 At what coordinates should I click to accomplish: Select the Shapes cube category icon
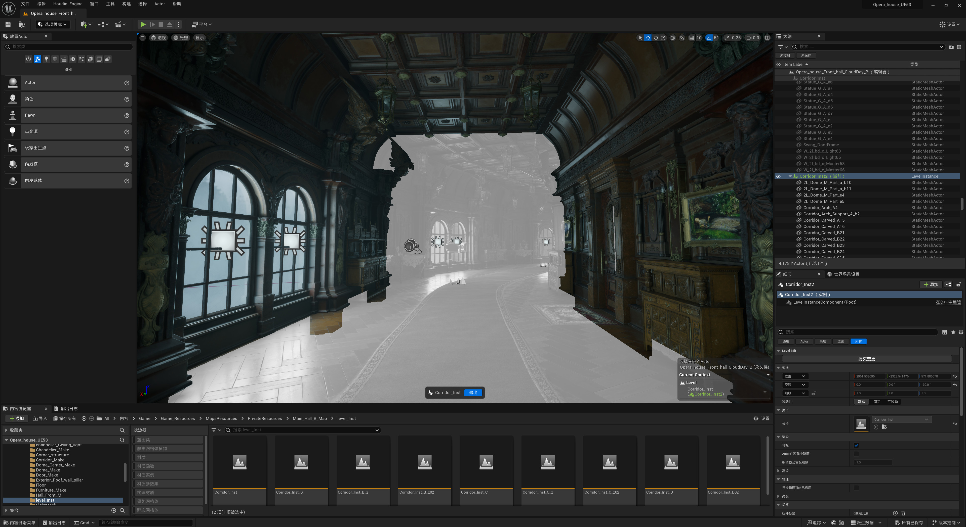(x=55, y=59)
